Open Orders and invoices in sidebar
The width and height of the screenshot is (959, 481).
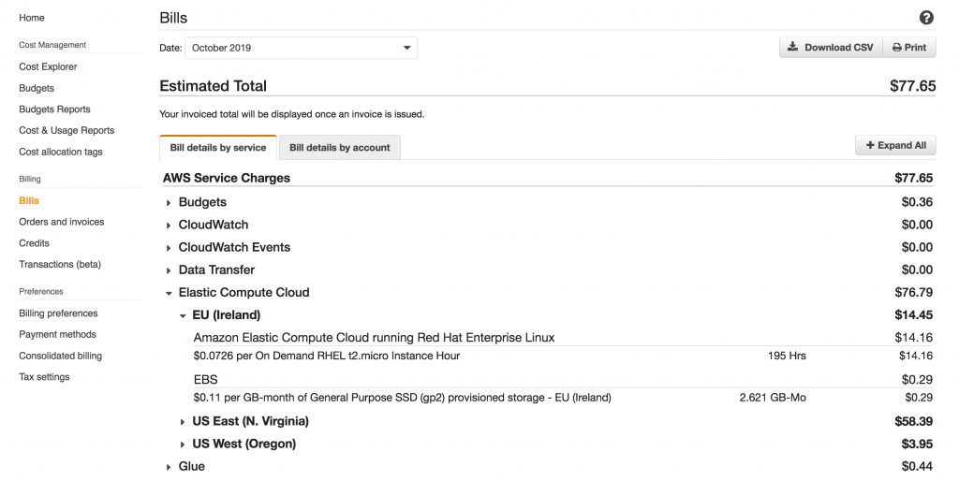[x=61, y=222]
